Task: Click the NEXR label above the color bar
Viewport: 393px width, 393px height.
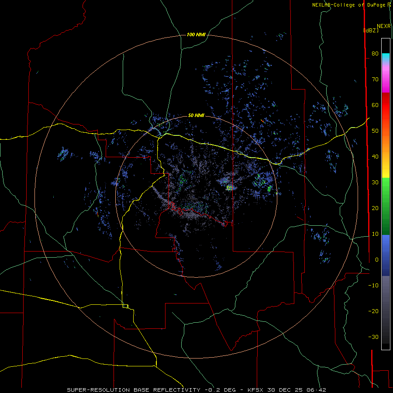Action: click(384, 26)
